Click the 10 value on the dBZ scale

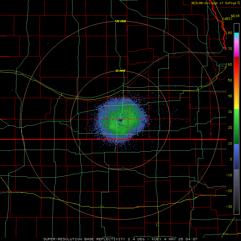coord(230,144)
